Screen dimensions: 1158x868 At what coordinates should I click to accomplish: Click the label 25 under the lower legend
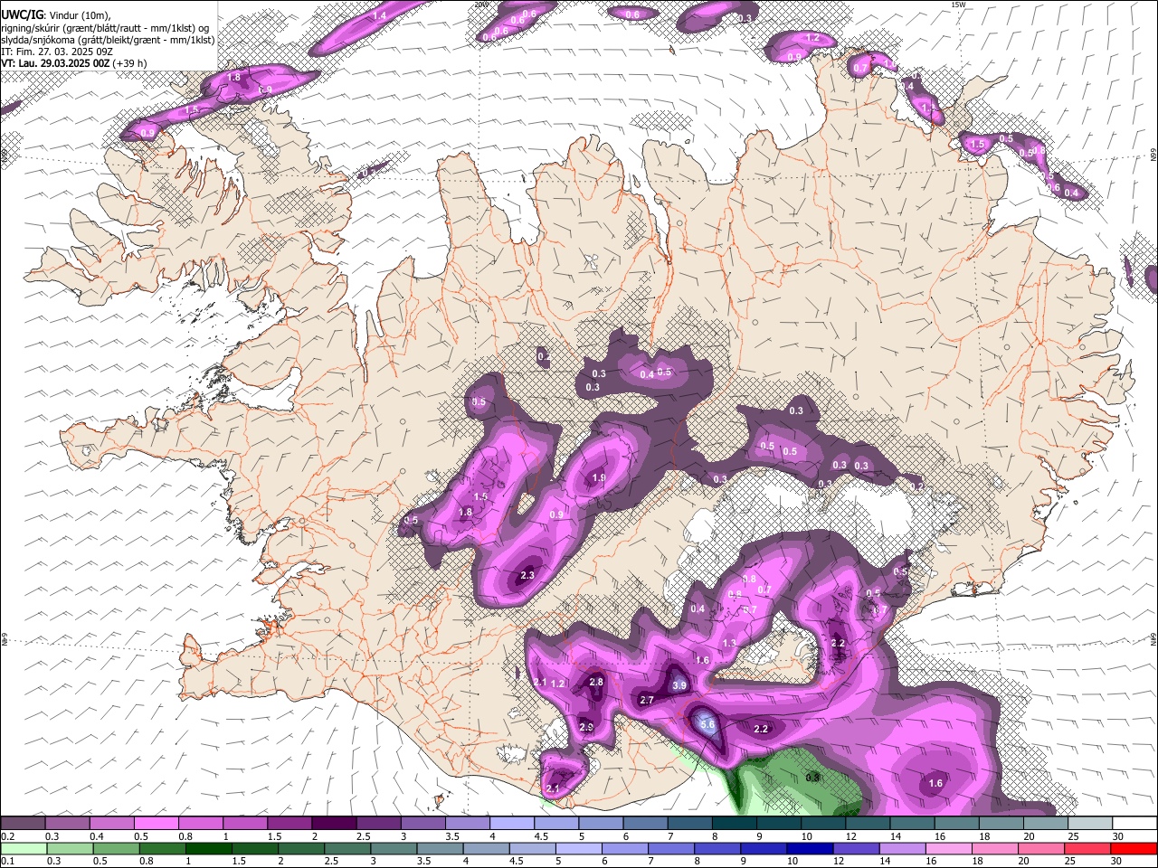(1072, 861)
